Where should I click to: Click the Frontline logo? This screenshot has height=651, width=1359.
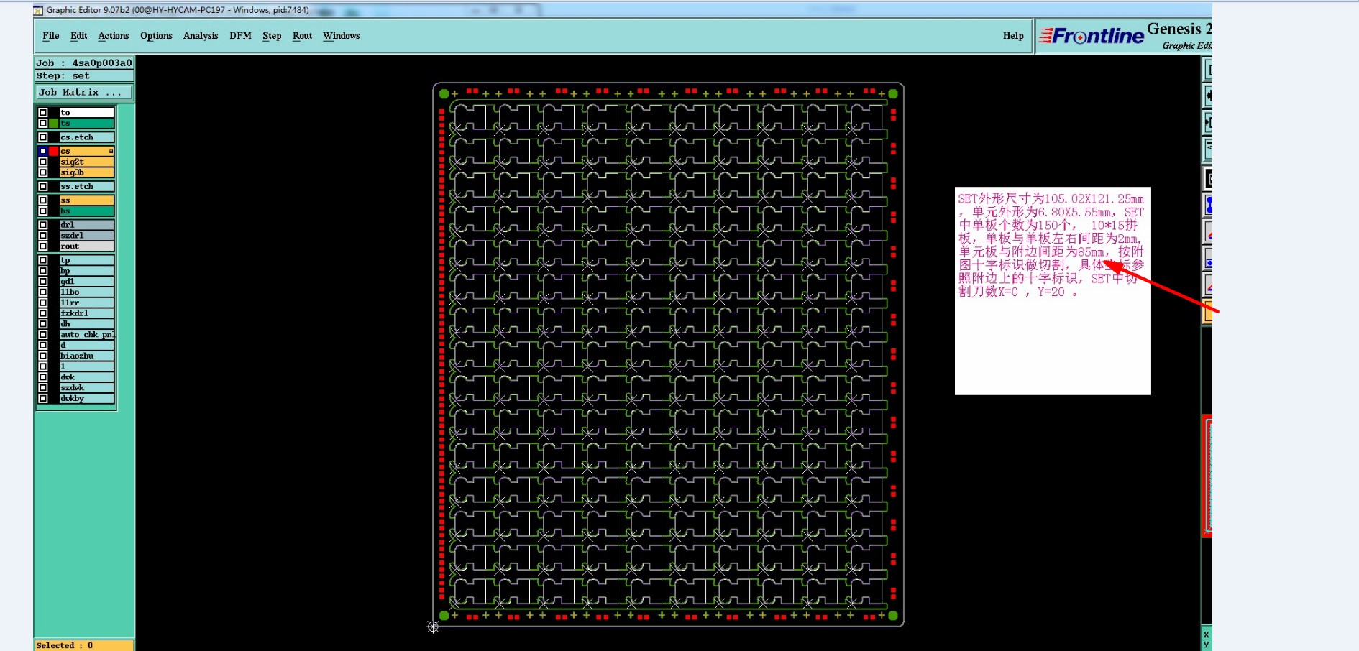[1092, 36]
